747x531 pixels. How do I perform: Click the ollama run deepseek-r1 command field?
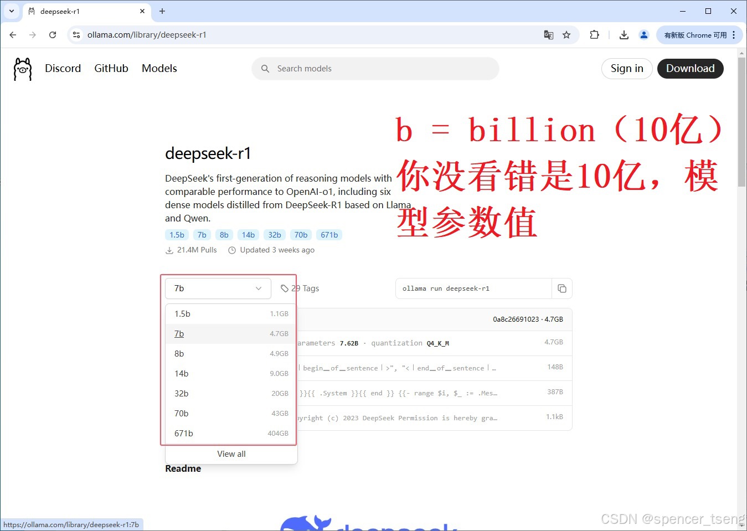473,288
